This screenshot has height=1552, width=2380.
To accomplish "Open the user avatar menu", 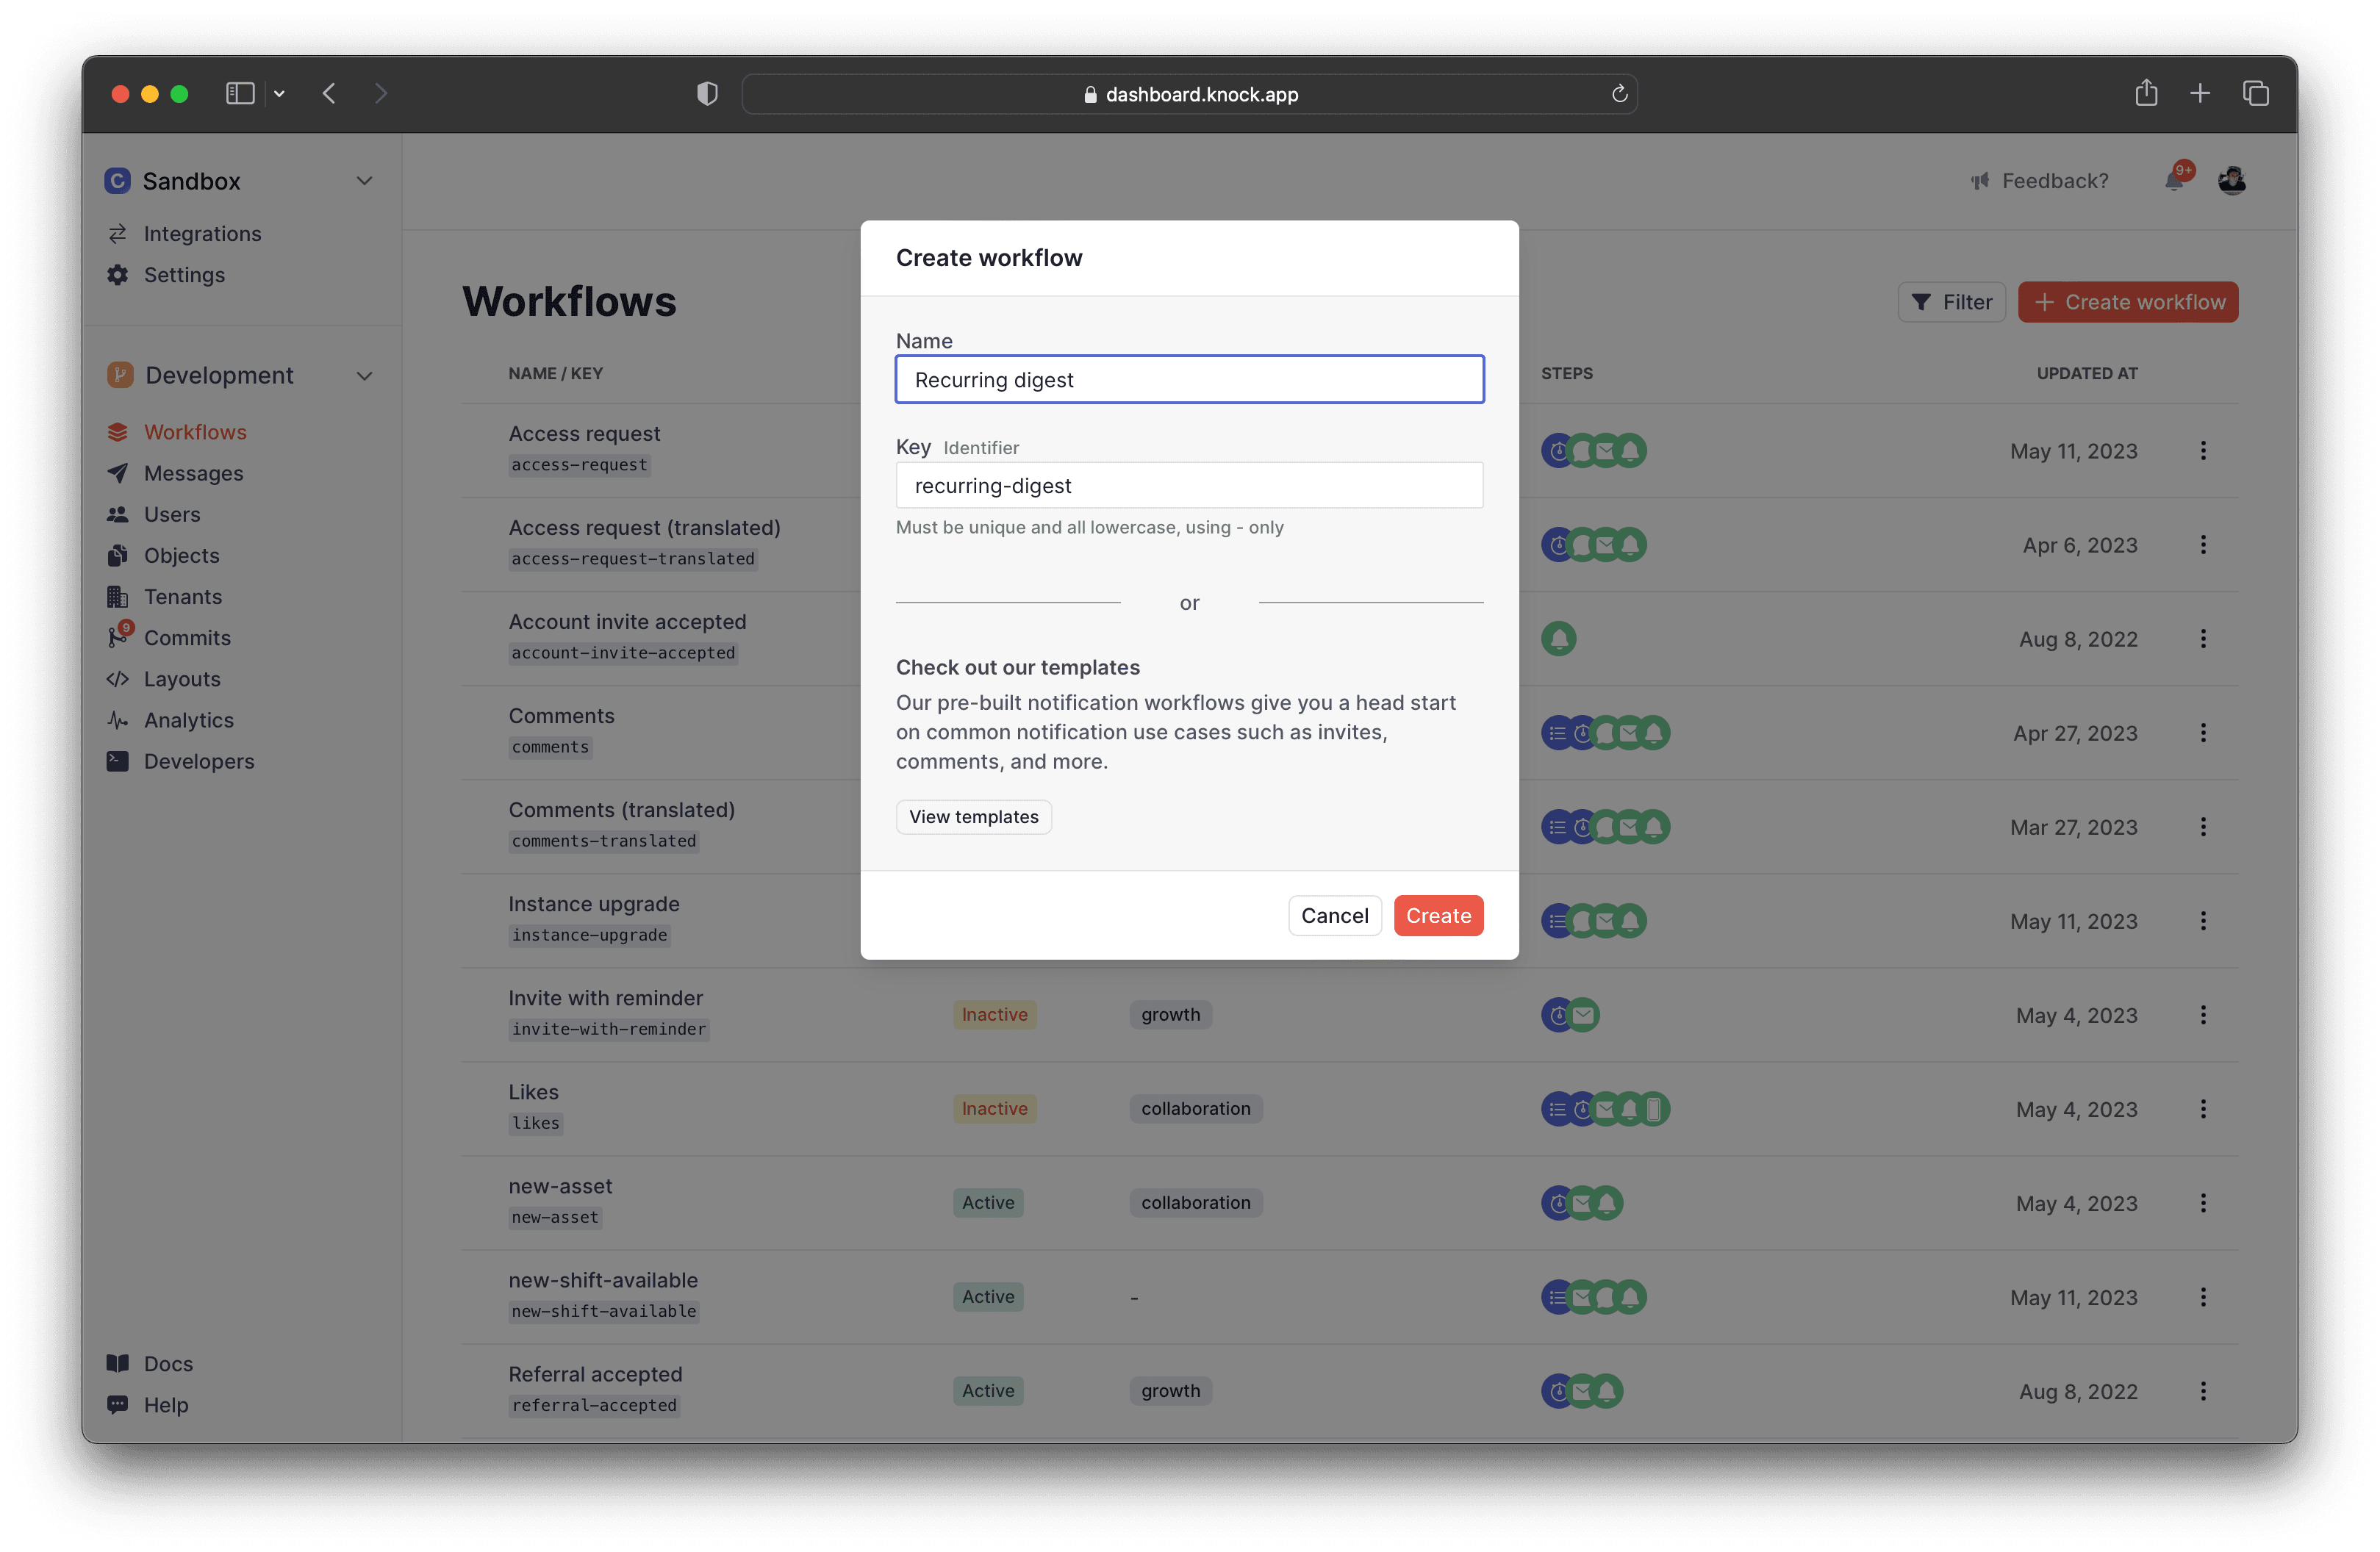I will click(x=2232, y=180).
